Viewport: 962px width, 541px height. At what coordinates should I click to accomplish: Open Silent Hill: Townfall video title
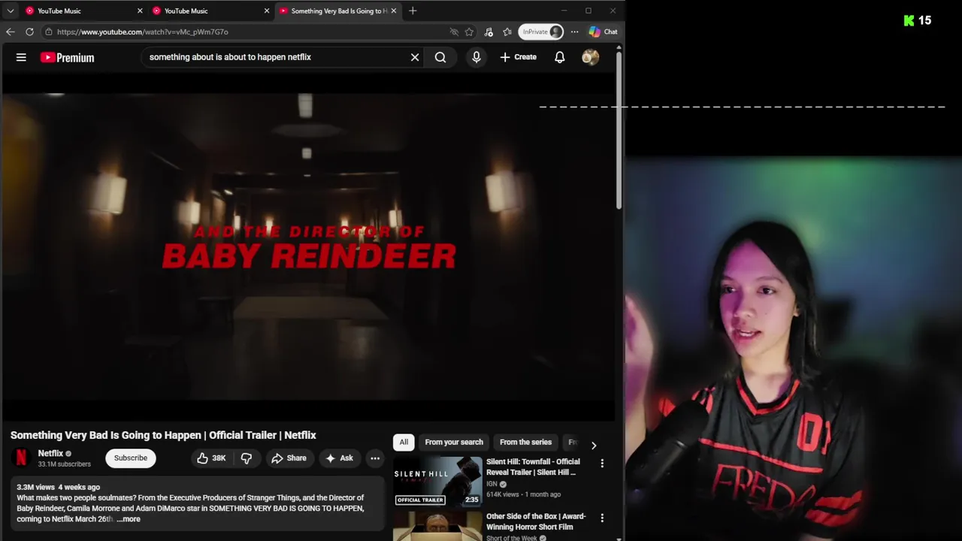[533, 467]
